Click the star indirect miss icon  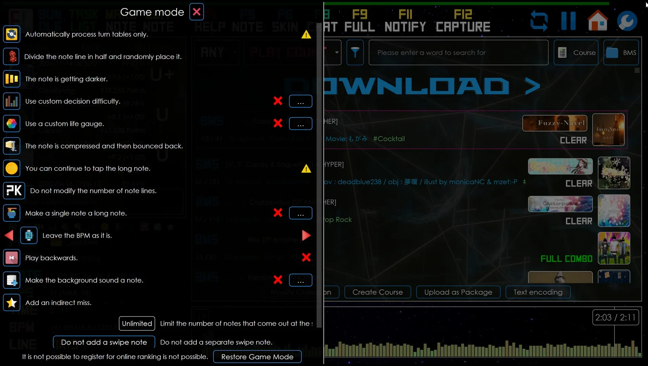click(x=12, y=303)
